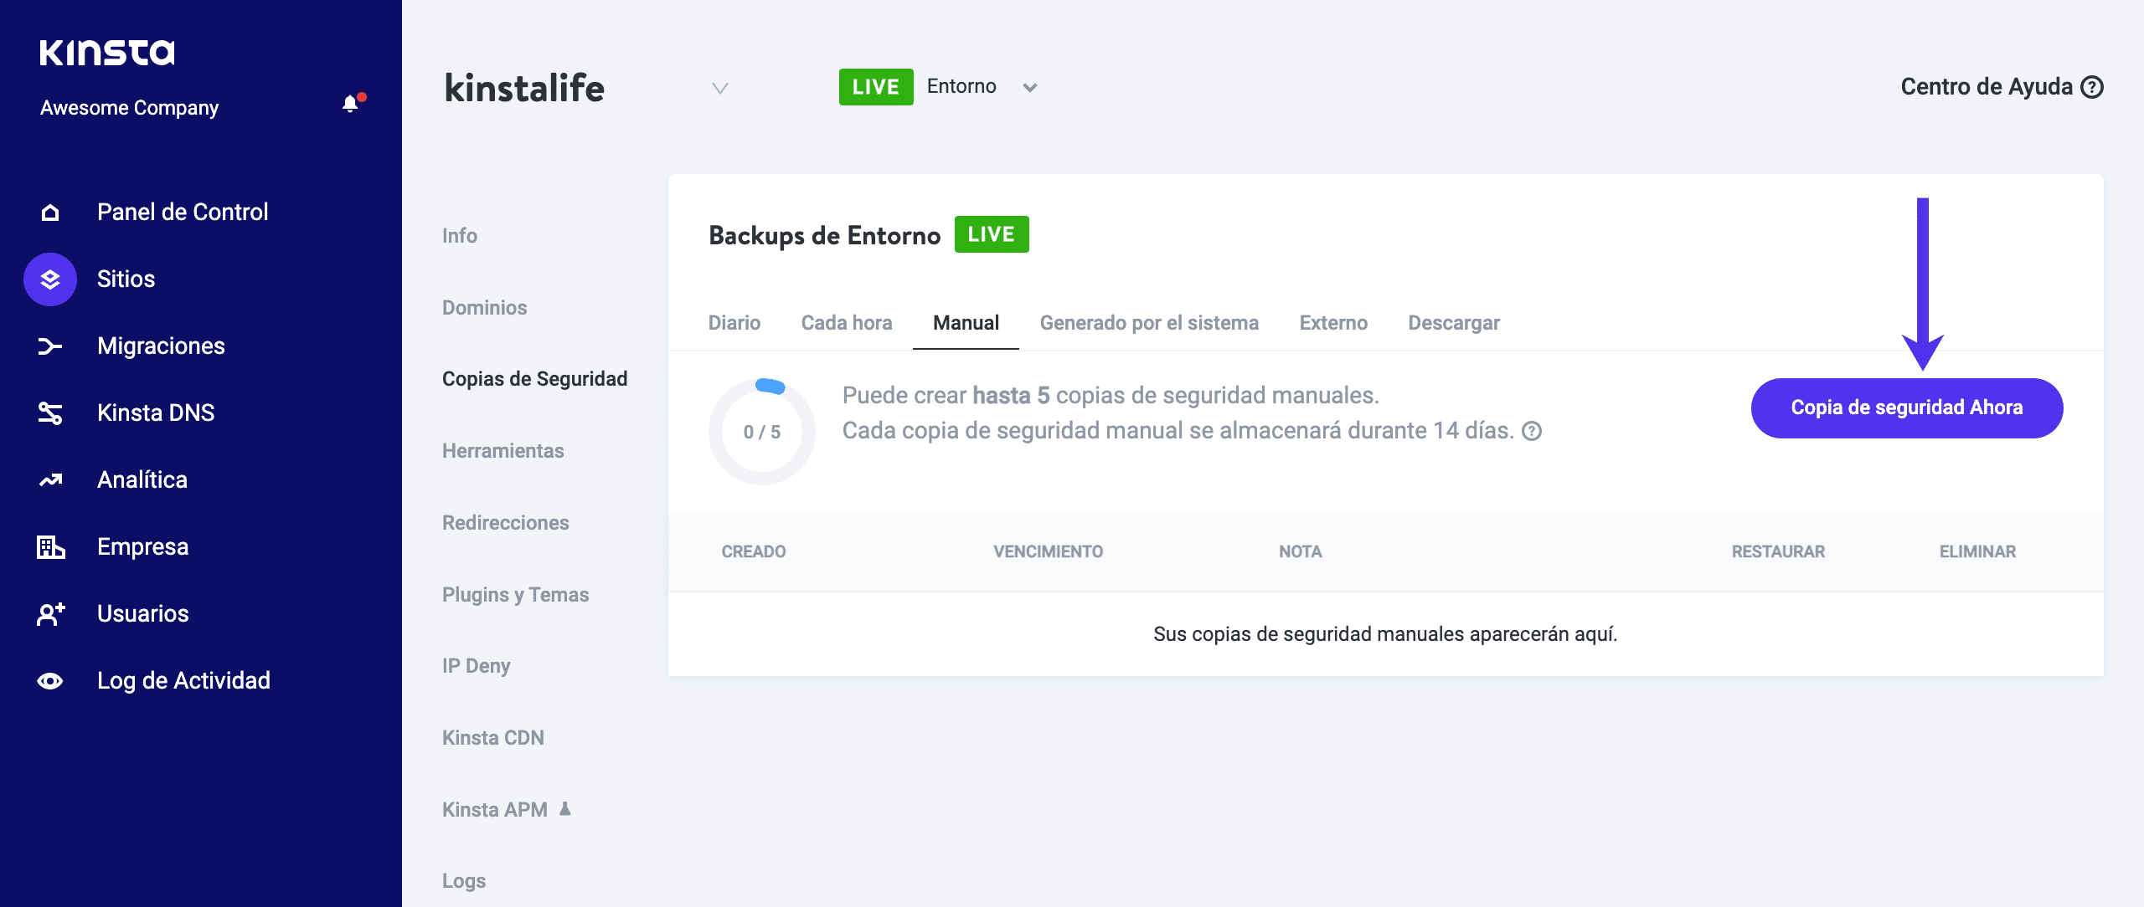Open the Descargar backups tab

(x=1453, y=323)
